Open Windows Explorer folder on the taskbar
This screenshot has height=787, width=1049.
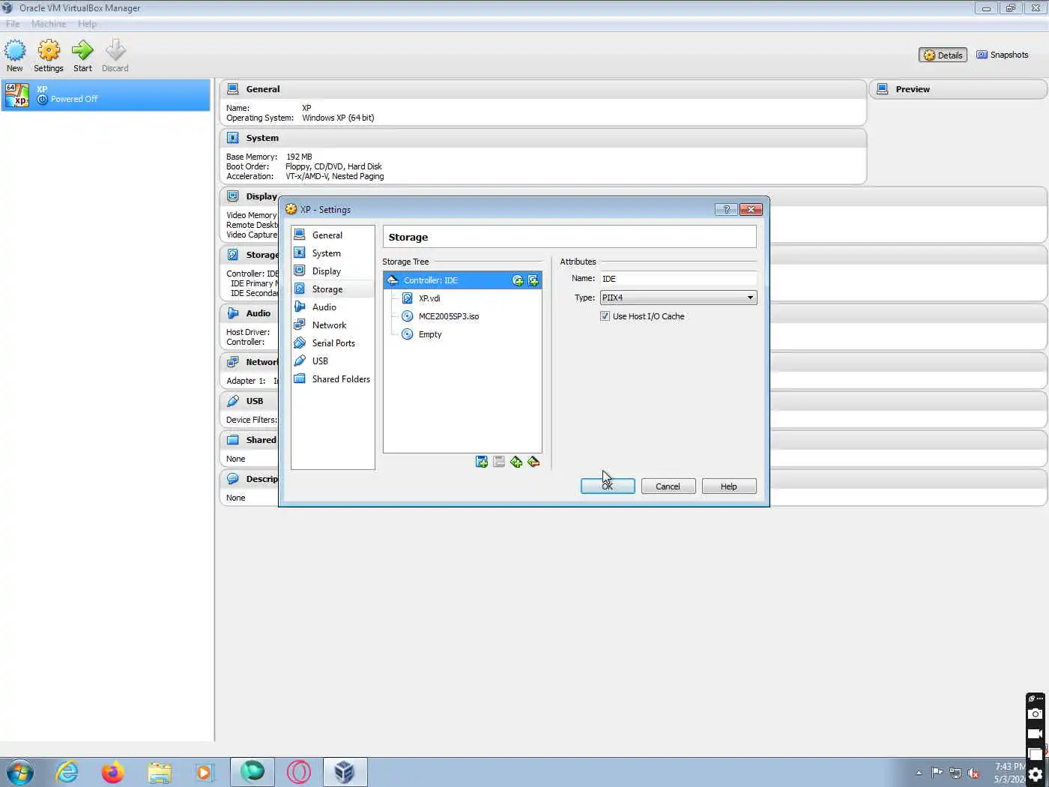click(159, 772)
